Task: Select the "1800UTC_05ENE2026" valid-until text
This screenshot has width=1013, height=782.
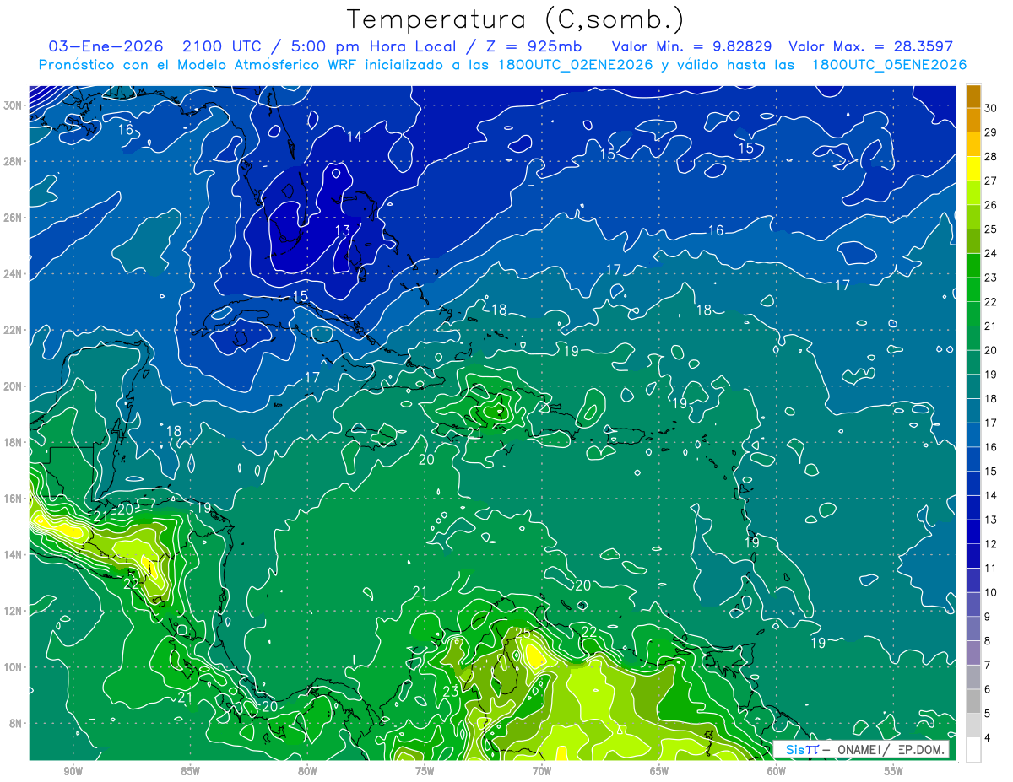Action: (x=889, y=65)
